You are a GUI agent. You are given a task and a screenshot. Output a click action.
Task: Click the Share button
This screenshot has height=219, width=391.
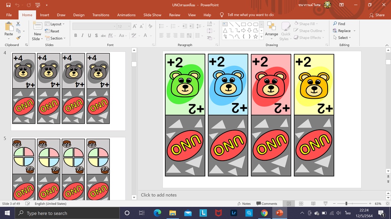[x=377, y=15]
